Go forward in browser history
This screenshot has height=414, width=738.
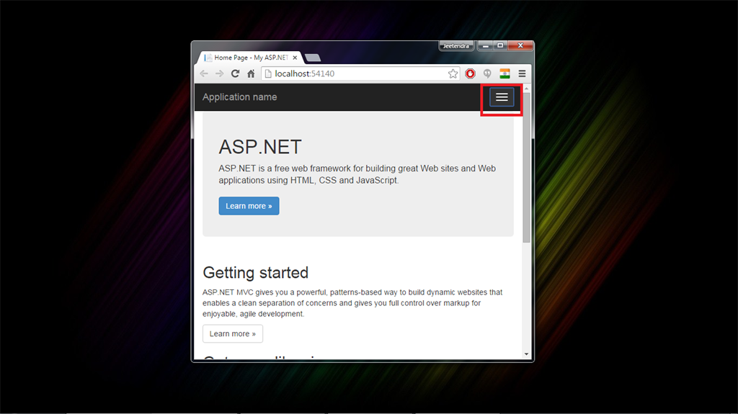[x=219, y=73]
